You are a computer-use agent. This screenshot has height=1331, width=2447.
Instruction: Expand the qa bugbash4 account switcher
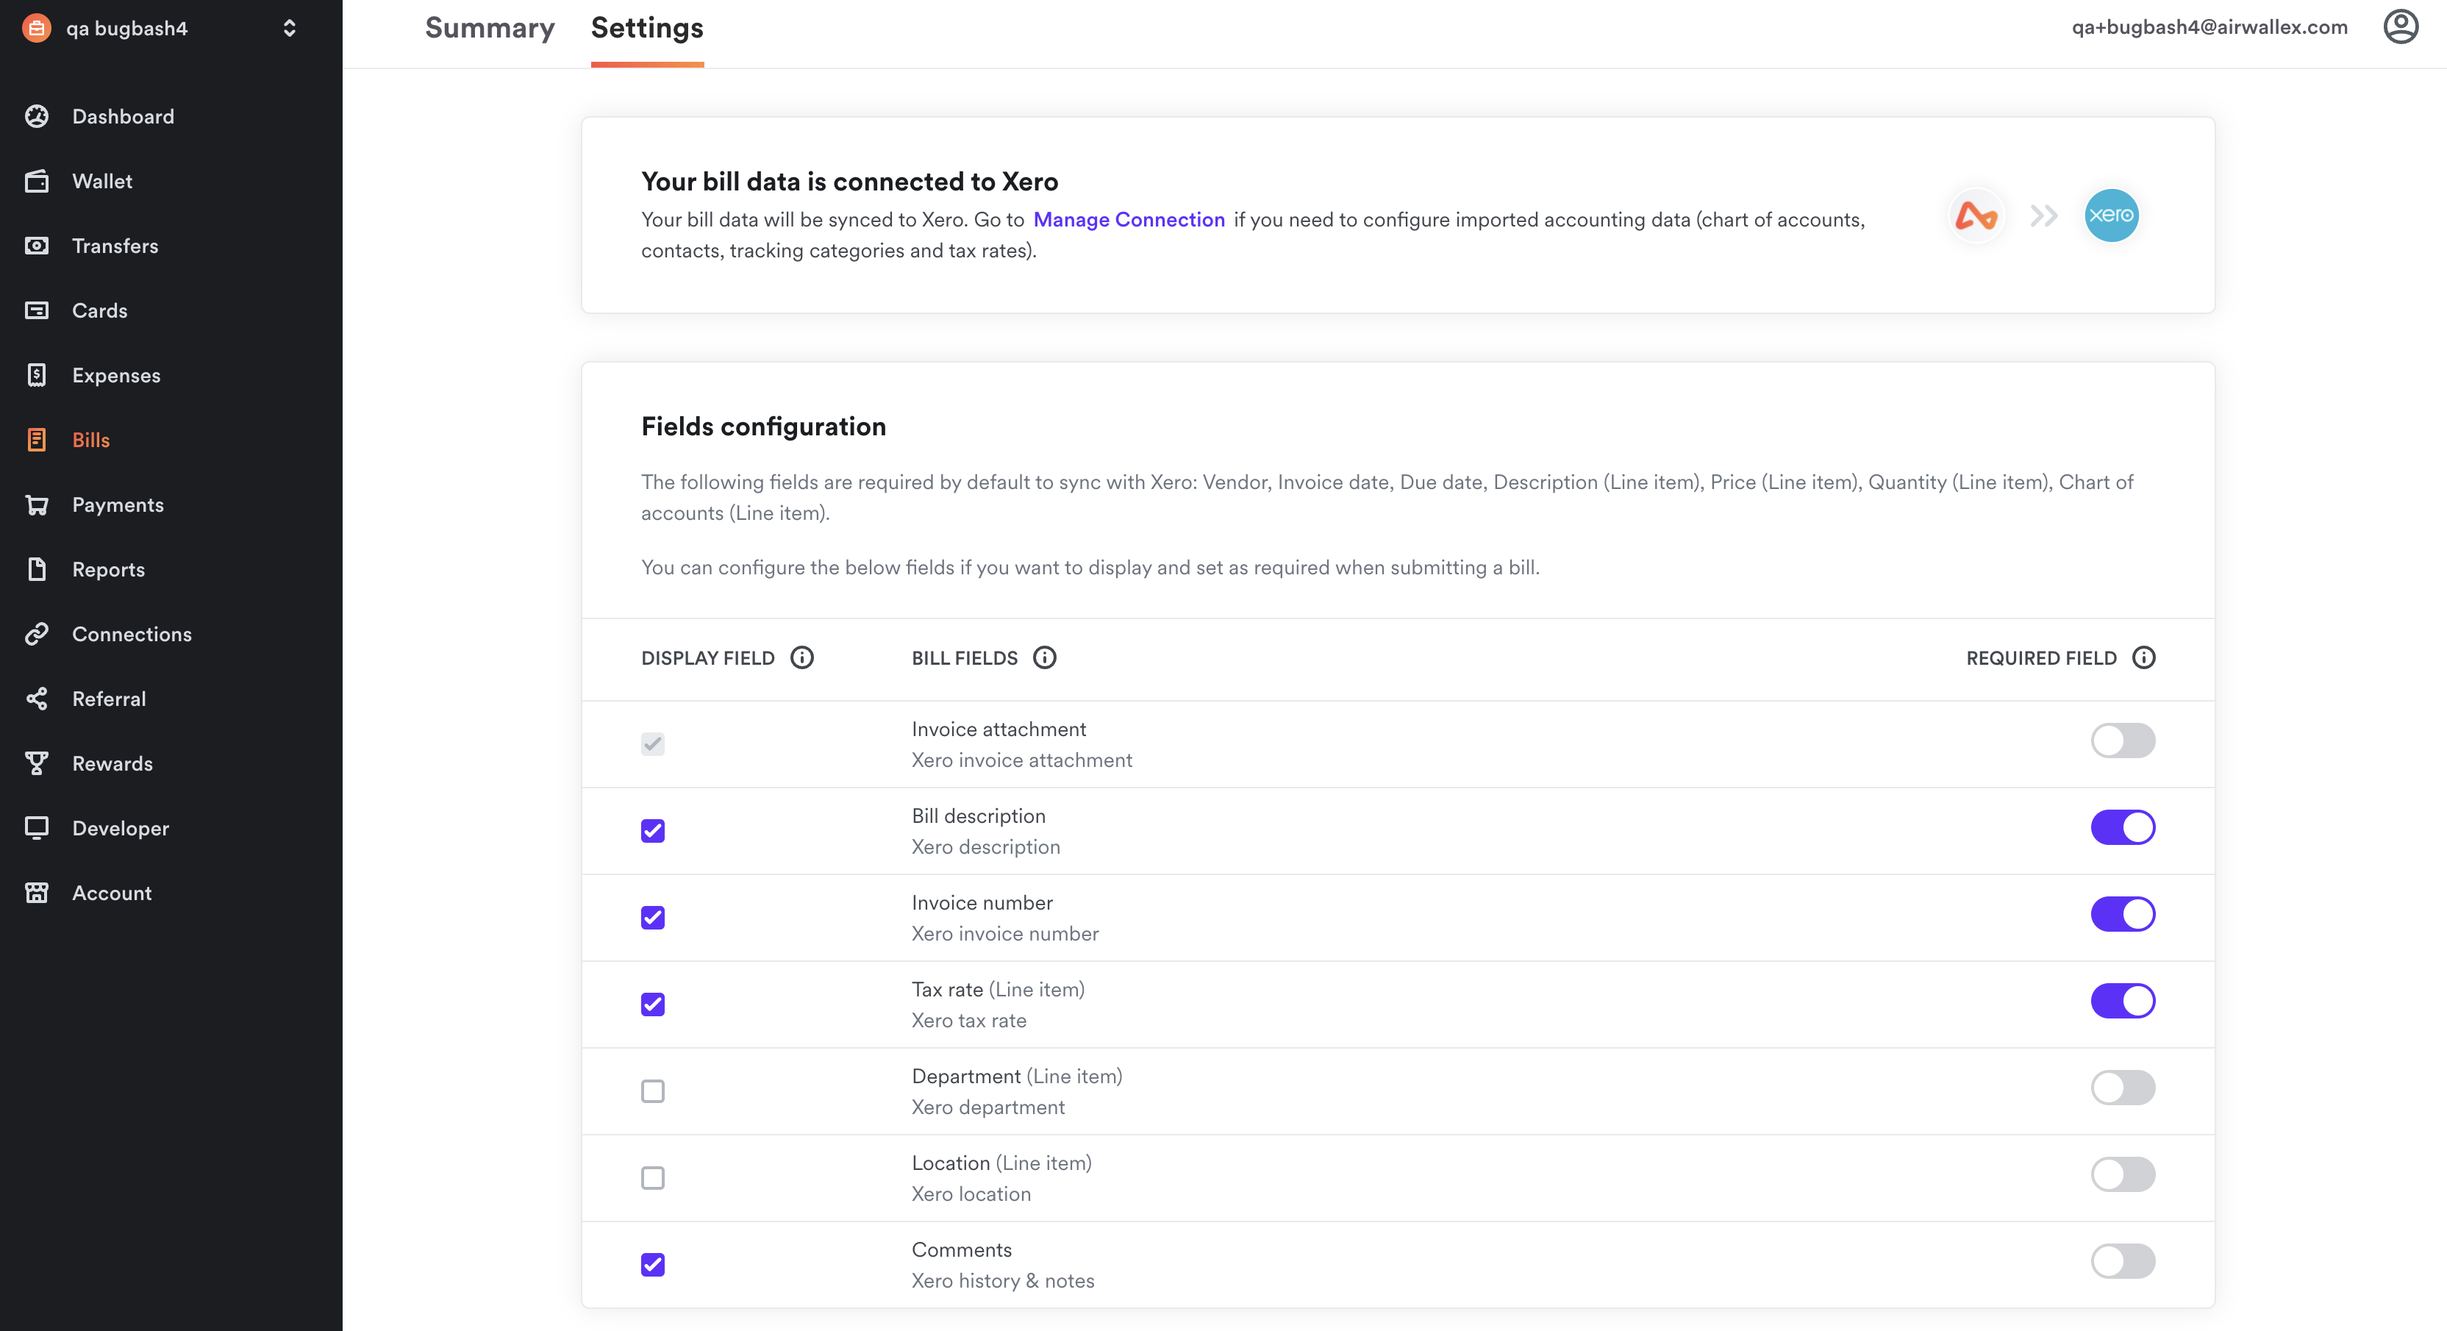290,27
